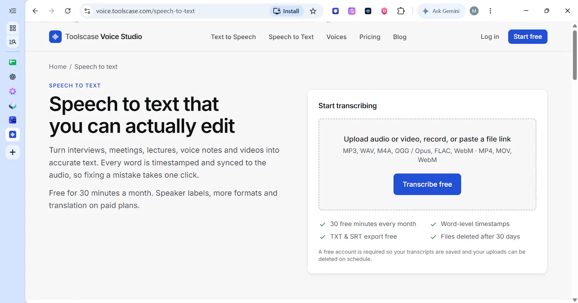
Task: Install the Toolscase web app
Action: point(286,11)
